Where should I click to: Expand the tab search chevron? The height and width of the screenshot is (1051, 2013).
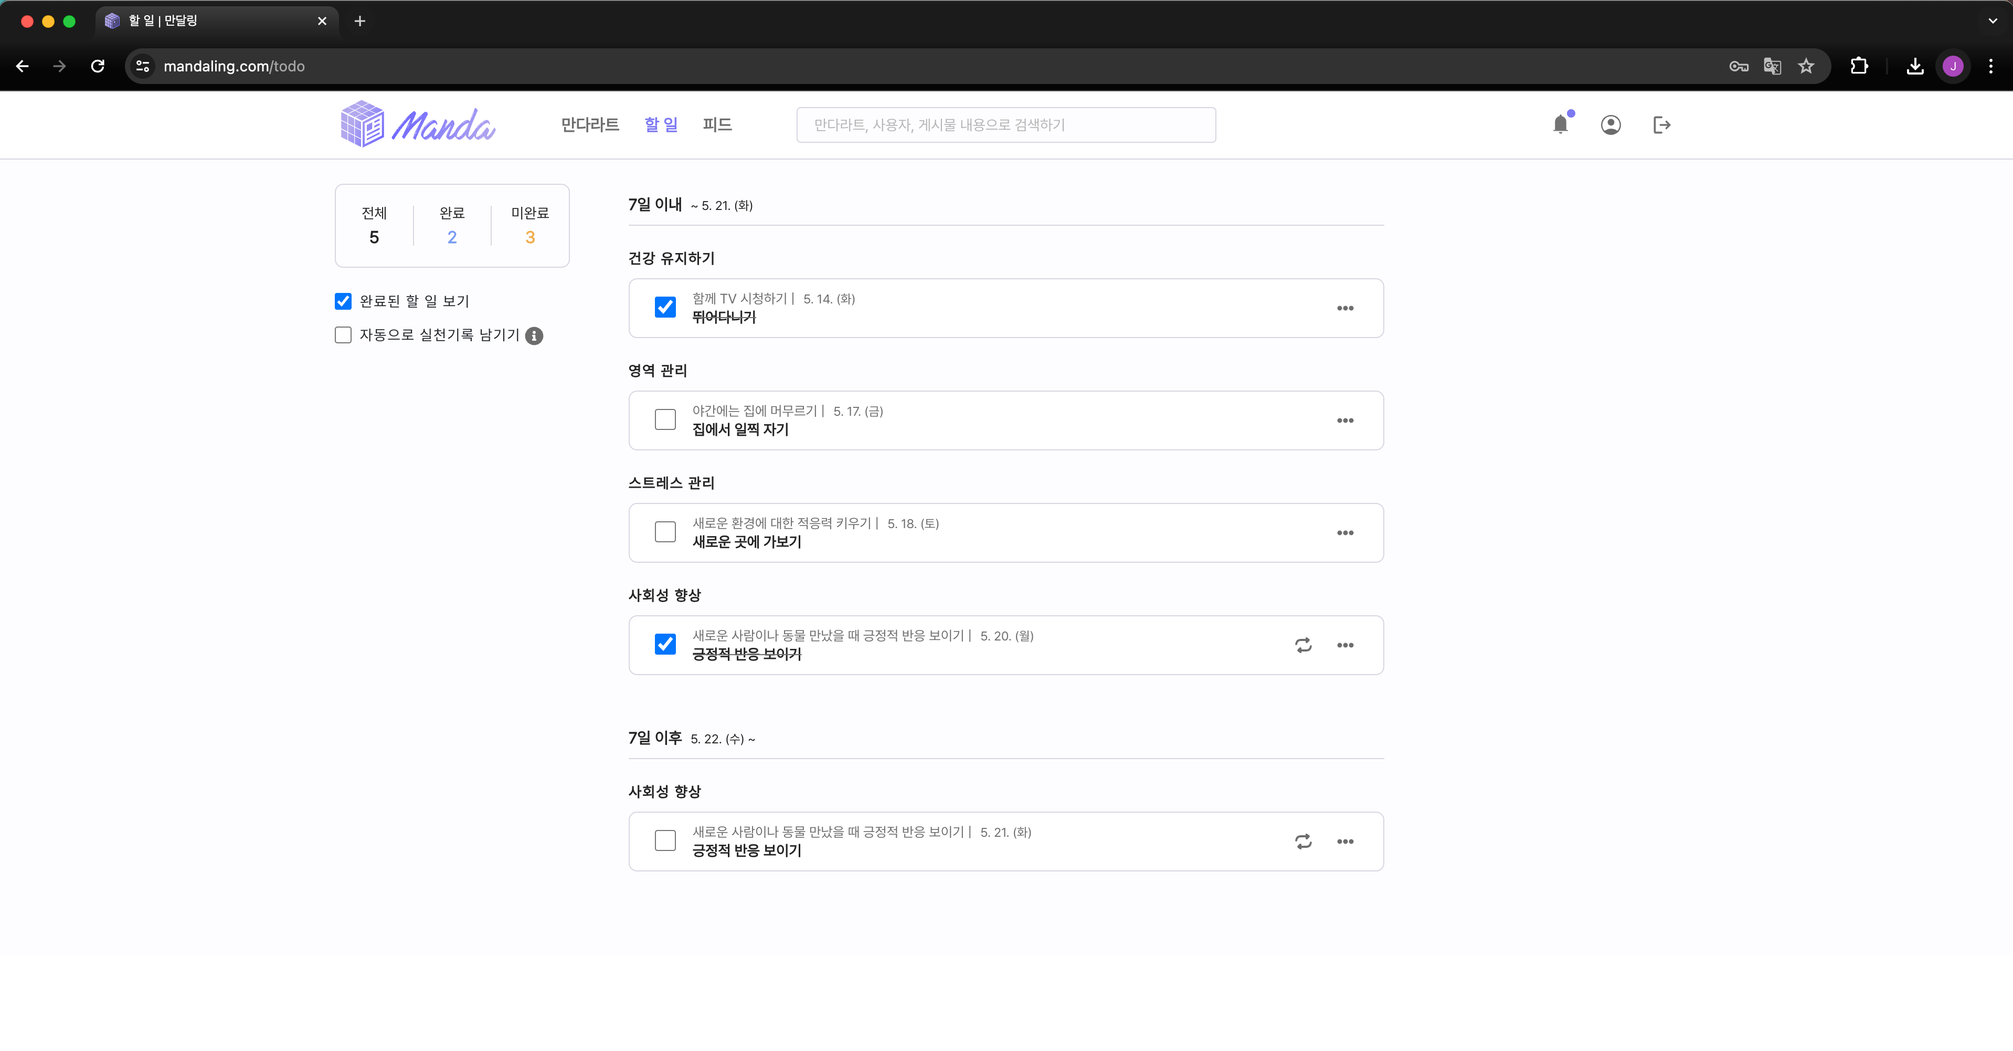(1992, 21)
